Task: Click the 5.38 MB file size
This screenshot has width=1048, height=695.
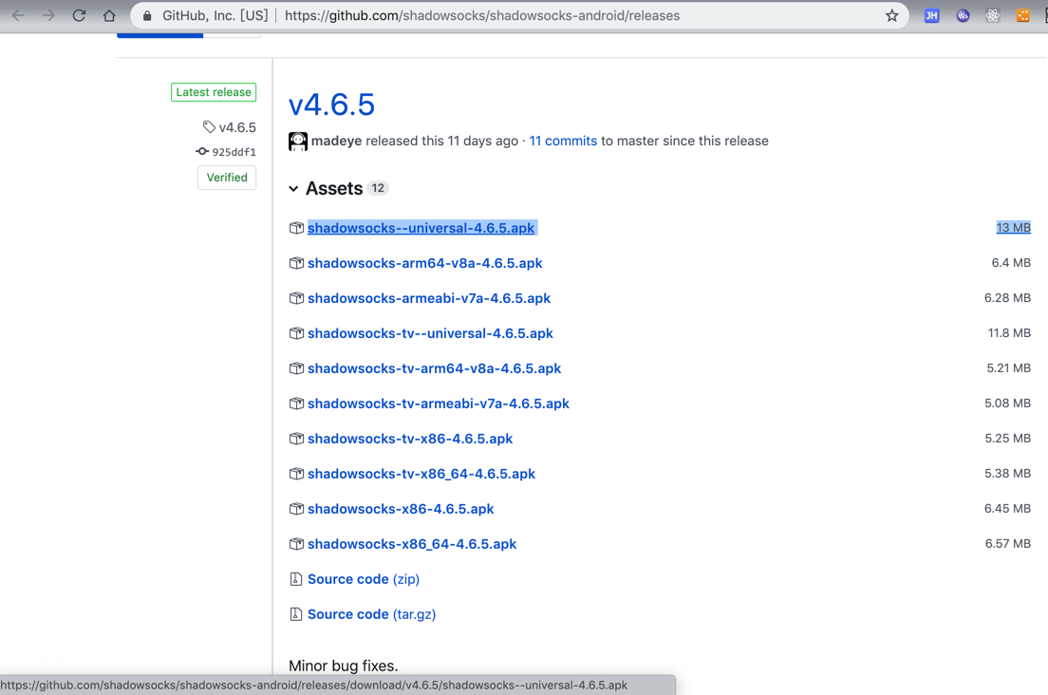Action: (x=1008, y=473)
